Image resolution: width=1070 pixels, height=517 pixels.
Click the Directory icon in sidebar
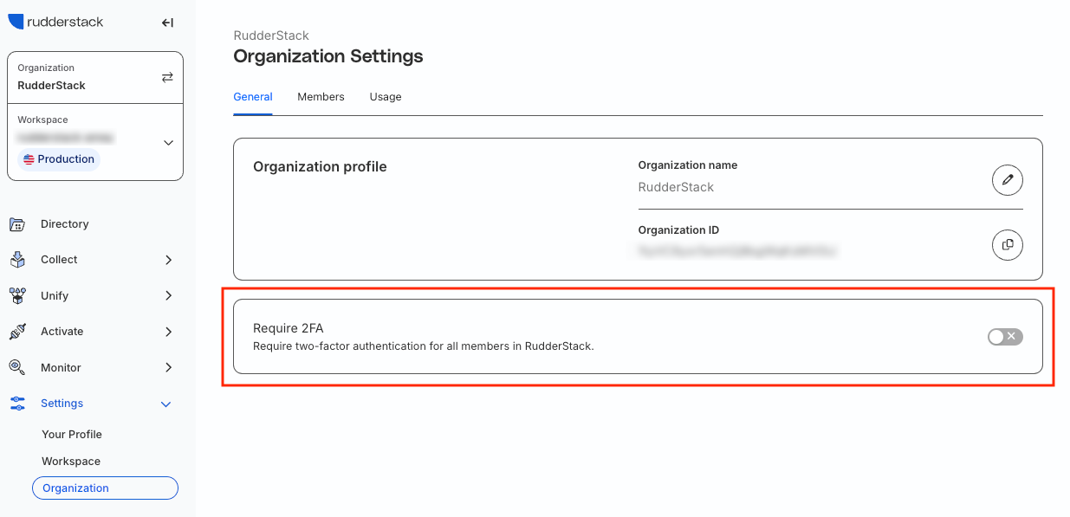tap(16, 224)
